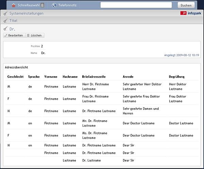Image resolution: width=204 pixels, height=169 pixels.
Task: Go to the Titel breadcrumb link
Action: [x=13, y=20]
